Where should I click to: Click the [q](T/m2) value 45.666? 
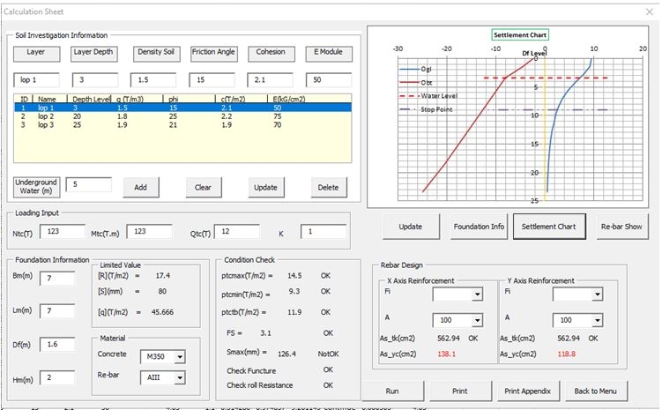162,312
